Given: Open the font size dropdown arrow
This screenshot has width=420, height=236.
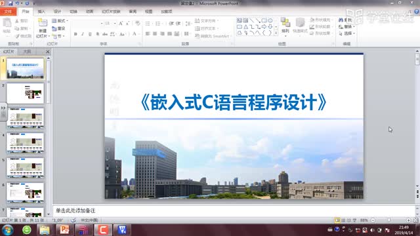Looking at the screenshot, I should [x=115, y=24].
